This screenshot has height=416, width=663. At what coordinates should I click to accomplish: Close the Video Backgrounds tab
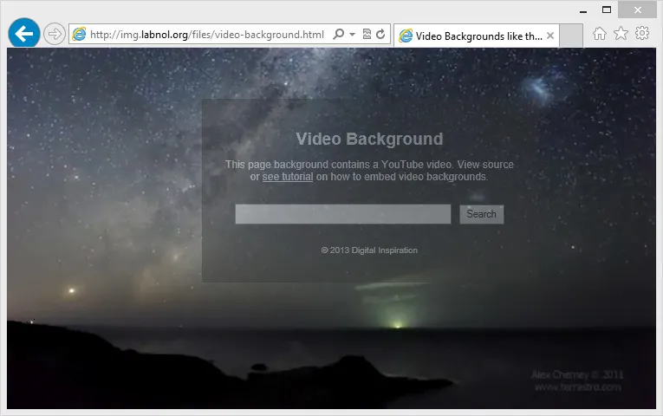[550, 36]
